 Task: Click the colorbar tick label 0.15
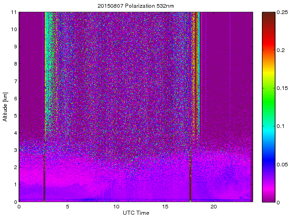tap(282, 88)
